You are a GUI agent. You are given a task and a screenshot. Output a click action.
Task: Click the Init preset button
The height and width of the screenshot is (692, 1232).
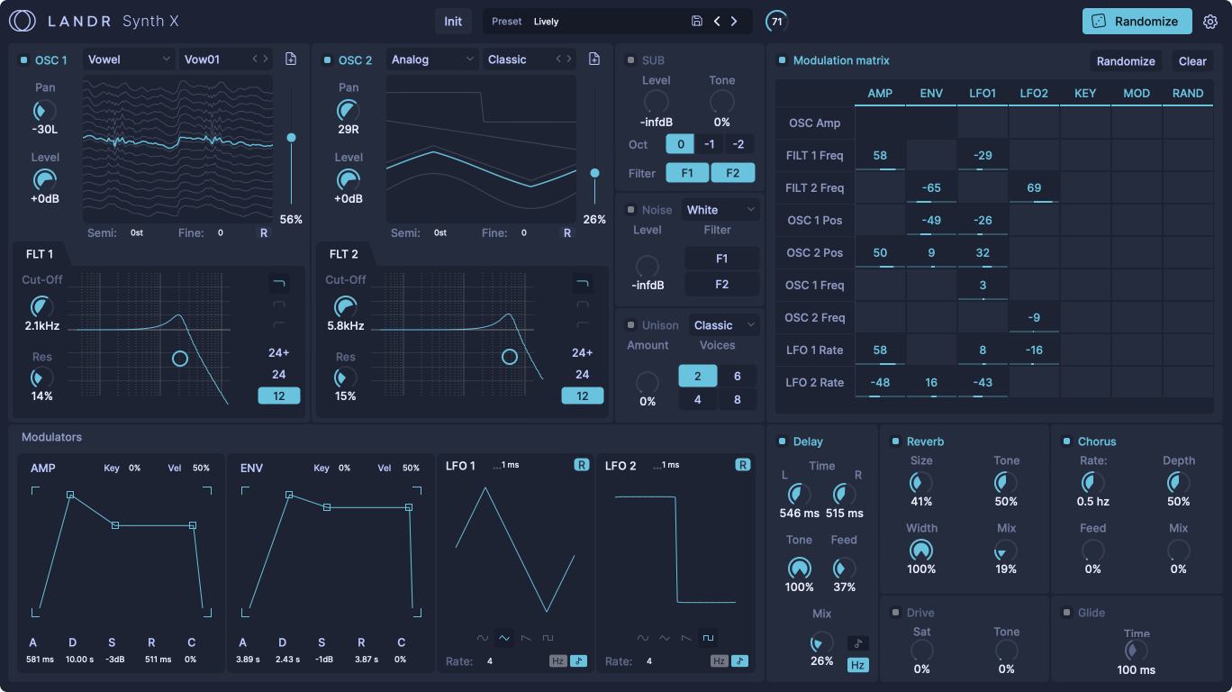click(452, 20)
